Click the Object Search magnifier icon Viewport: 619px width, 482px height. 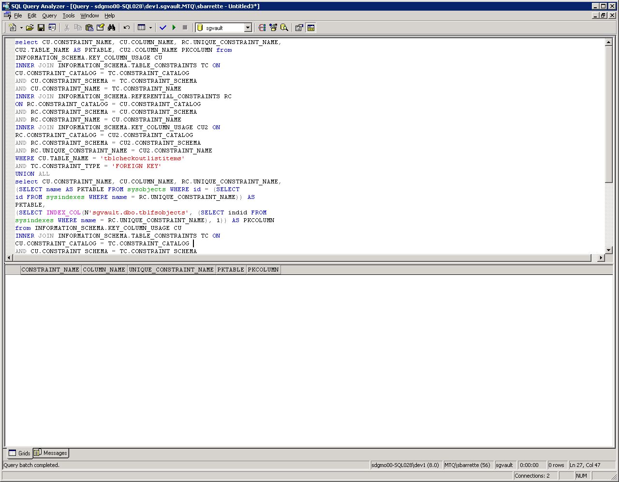(x=284, y=28)
